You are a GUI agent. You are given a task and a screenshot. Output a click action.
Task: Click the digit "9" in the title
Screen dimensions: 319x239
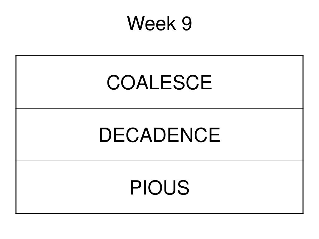[186, 24]
